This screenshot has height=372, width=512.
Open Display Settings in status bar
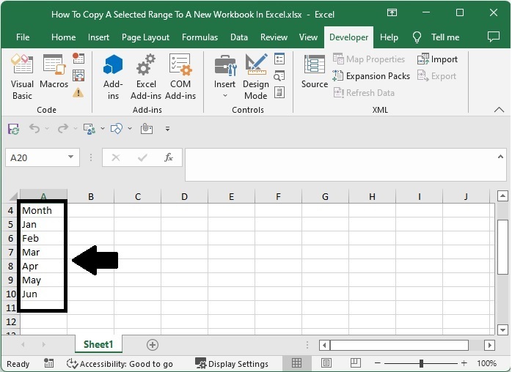click(x=232, y=363)
